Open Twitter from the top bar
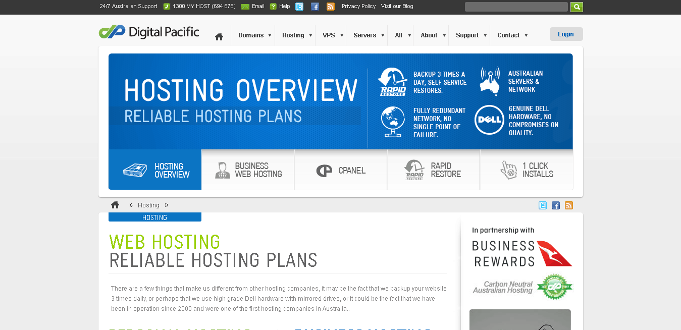The image size is (681, 330). [299, 7]
